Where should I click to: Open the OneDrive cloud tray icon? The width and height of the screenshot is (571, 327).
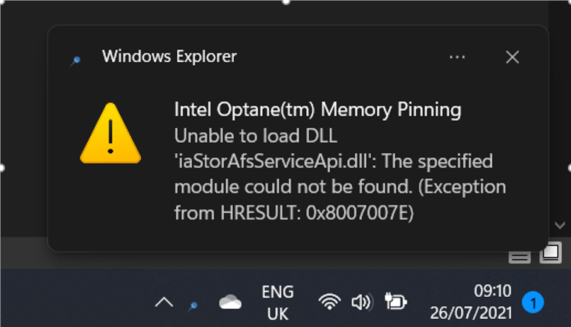pyautogui.click(x=230, y=303)
